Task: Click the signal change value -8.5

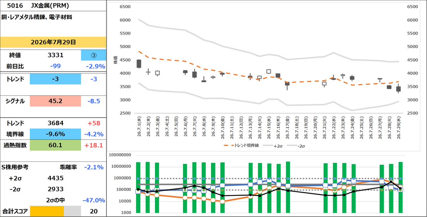Action: 94,101
